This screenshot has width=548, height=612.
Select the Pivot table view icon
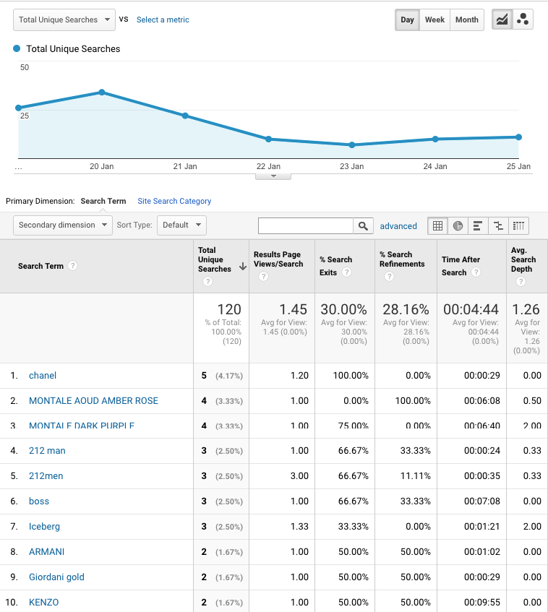[x=518, y=226]
